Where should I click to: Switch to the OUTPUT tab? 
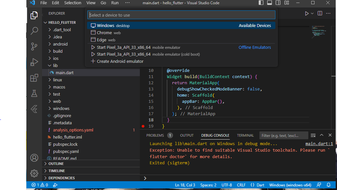pyautogui.click(x=187, y=135)
